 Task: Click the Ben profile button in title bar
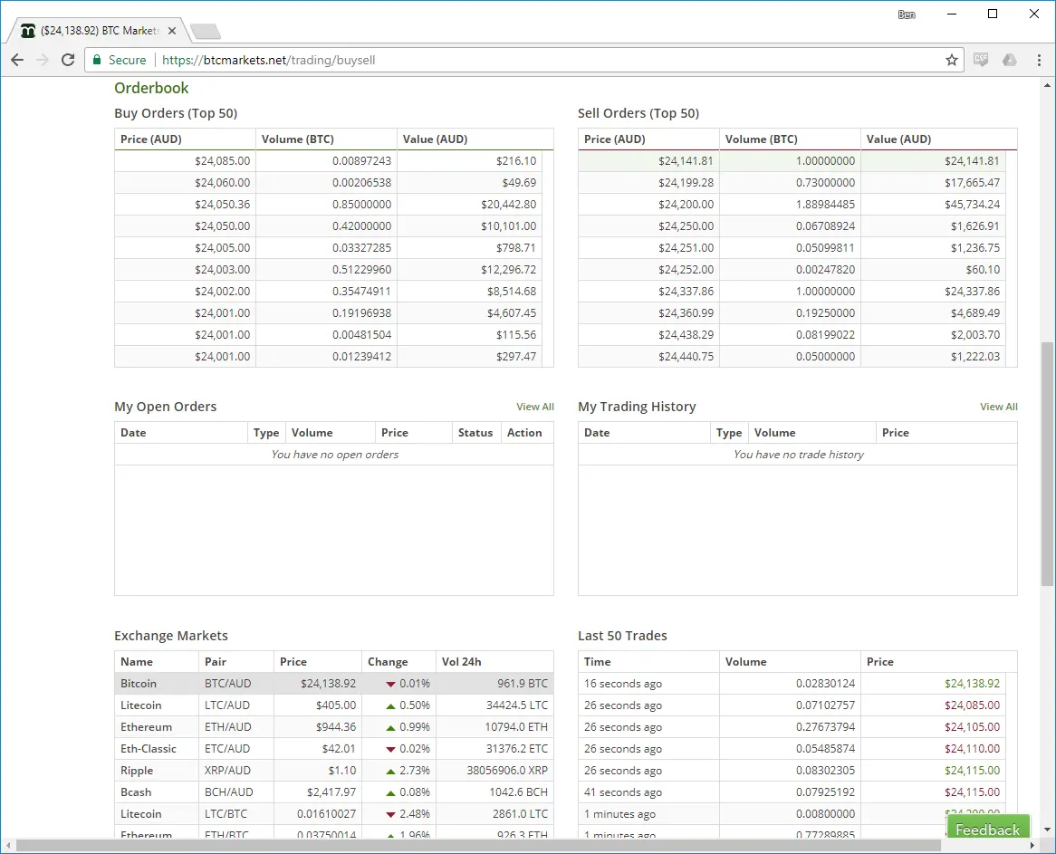[907, 14]
